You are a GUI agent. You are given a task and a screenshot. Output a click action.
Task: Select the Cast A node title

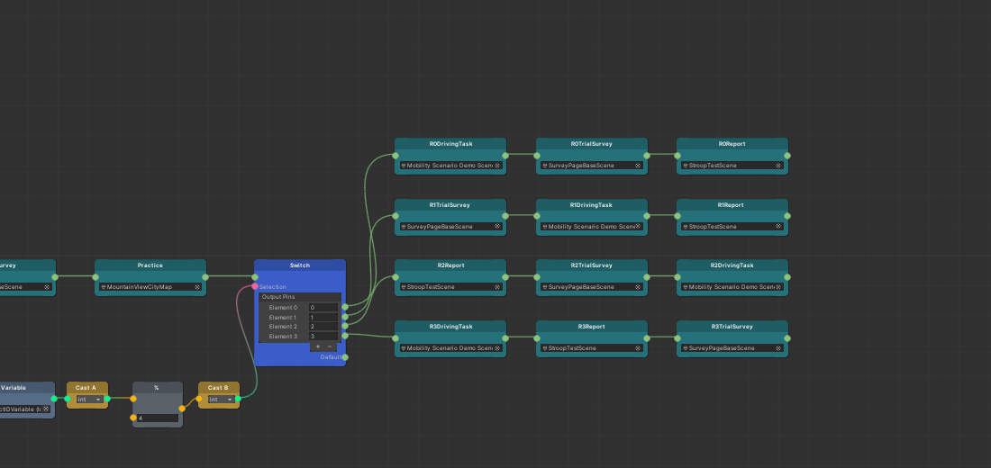coord(86,387)
